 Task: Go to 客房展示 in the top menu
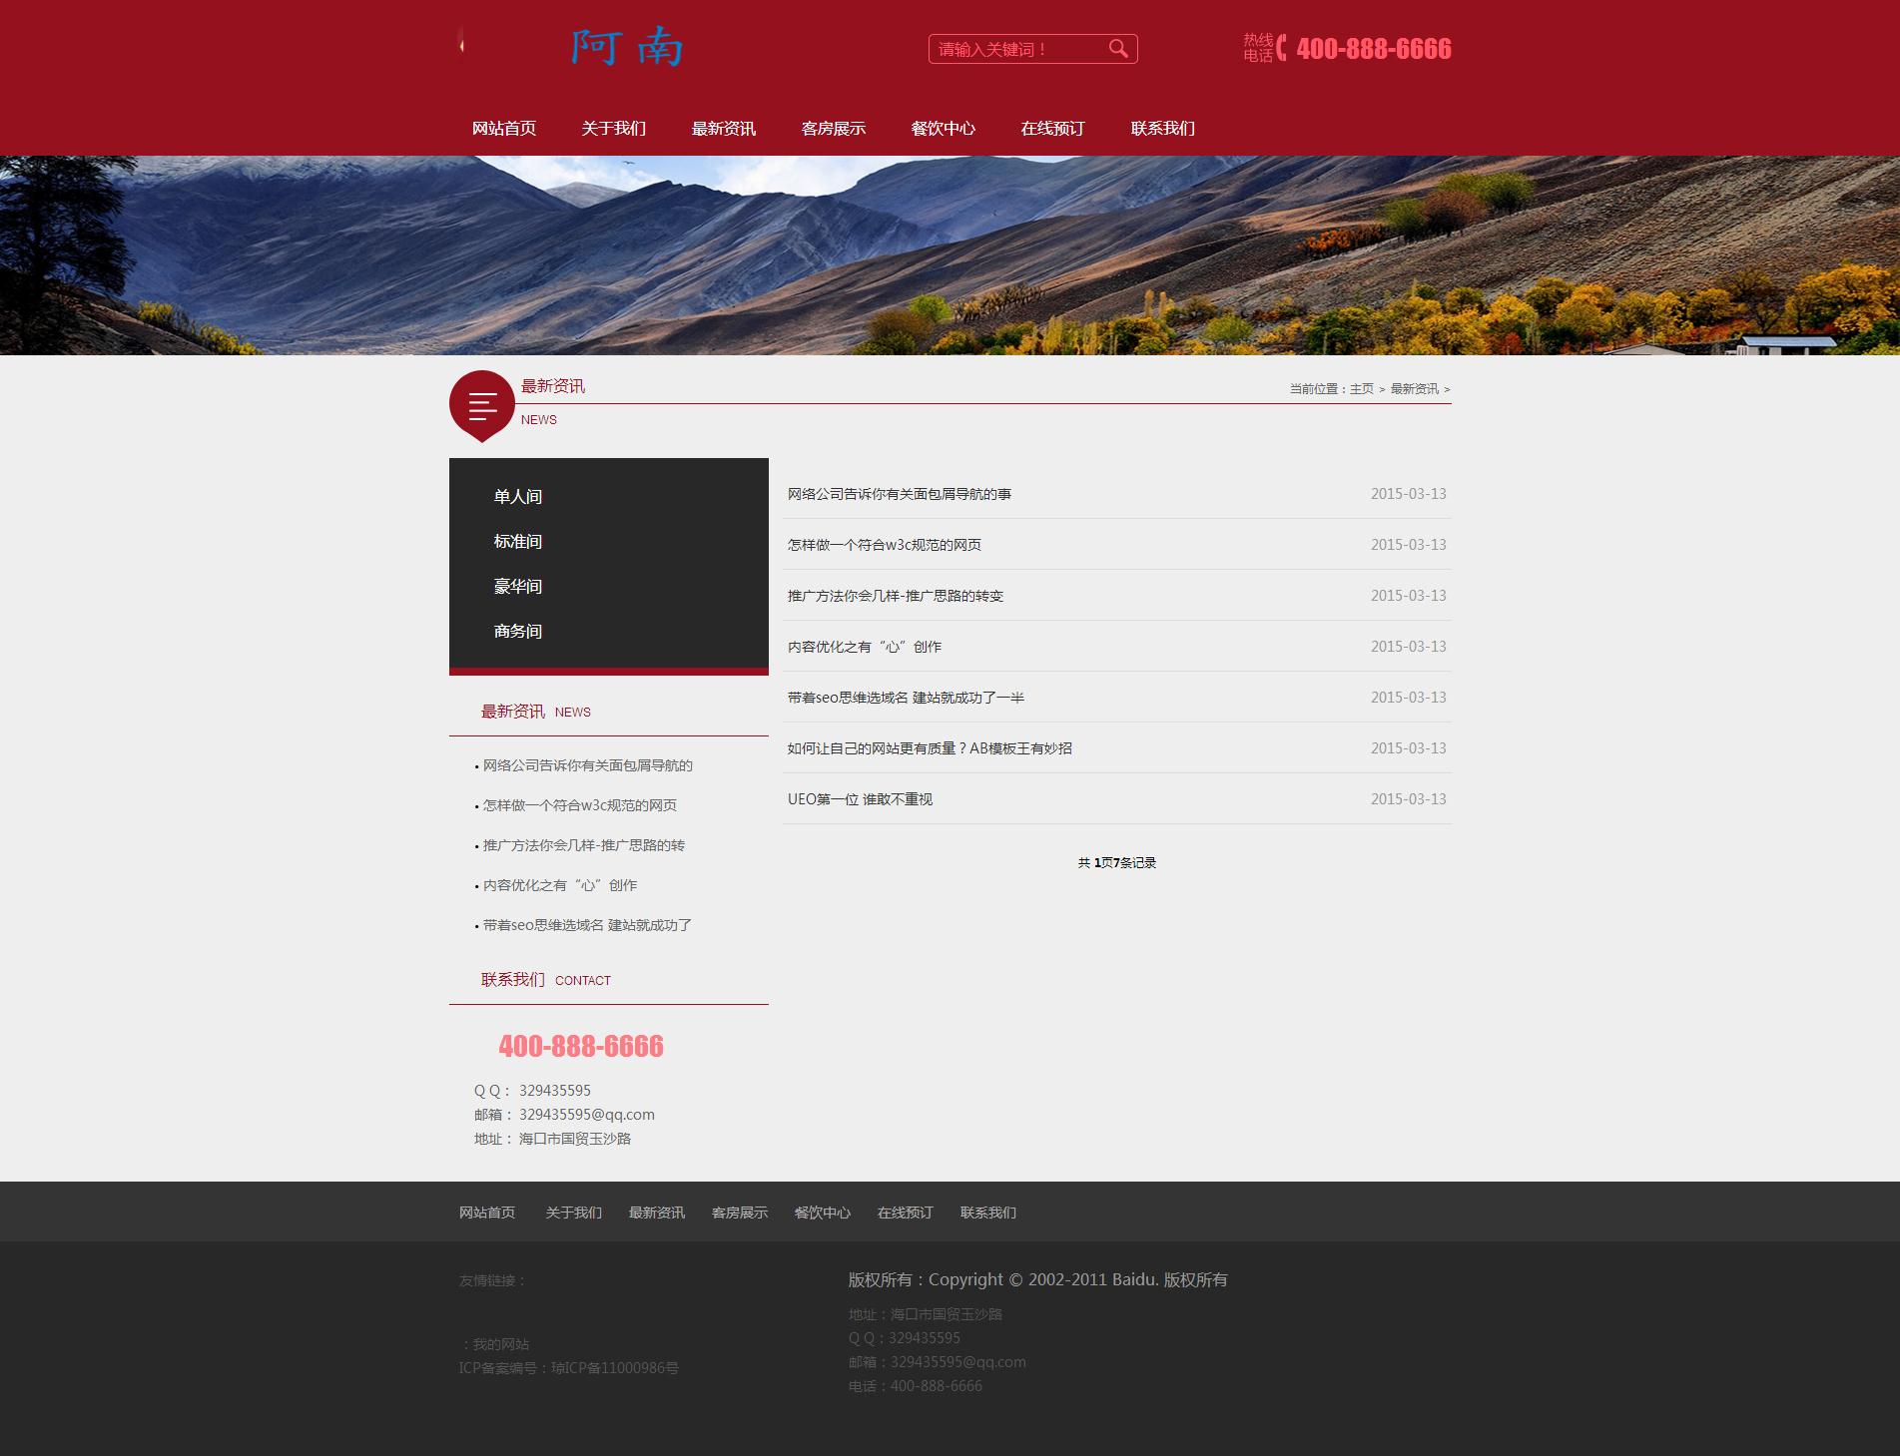[x=833, y=129]
